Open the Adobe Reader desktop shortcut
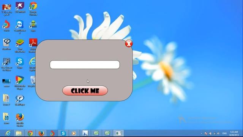This screenshot has width=243, height=137. 33,46
